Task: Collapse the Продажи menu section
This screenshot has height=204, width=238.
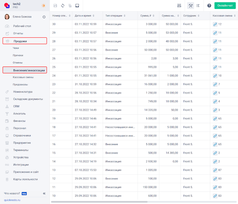Action: click(x=25, y=41)
